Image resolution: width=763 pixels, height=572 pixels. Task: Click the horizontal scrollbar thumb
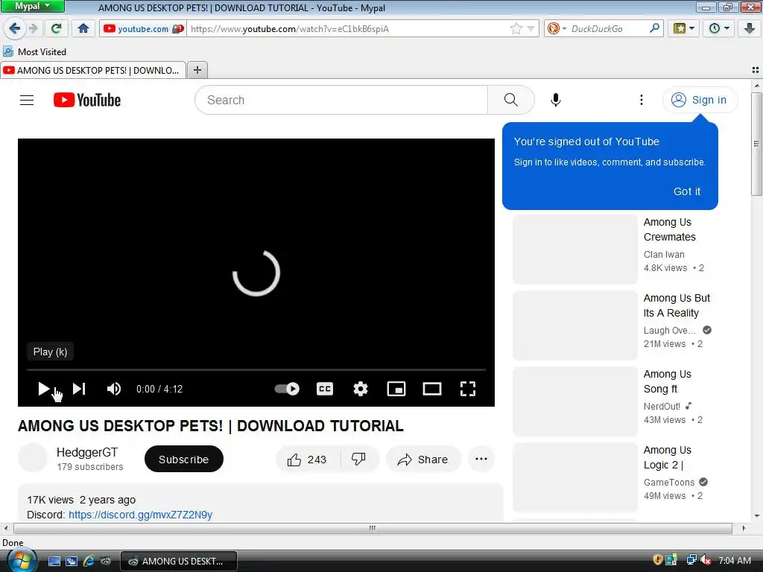373,528
